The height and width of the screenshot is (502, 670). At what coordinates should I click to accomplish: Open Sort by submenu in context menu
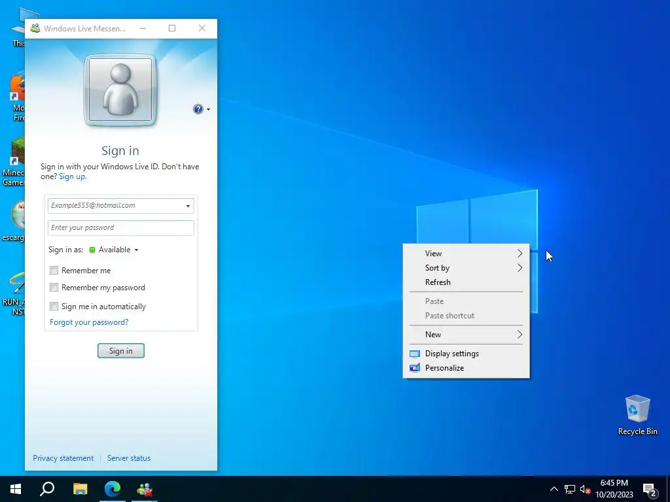pos(466,267)
